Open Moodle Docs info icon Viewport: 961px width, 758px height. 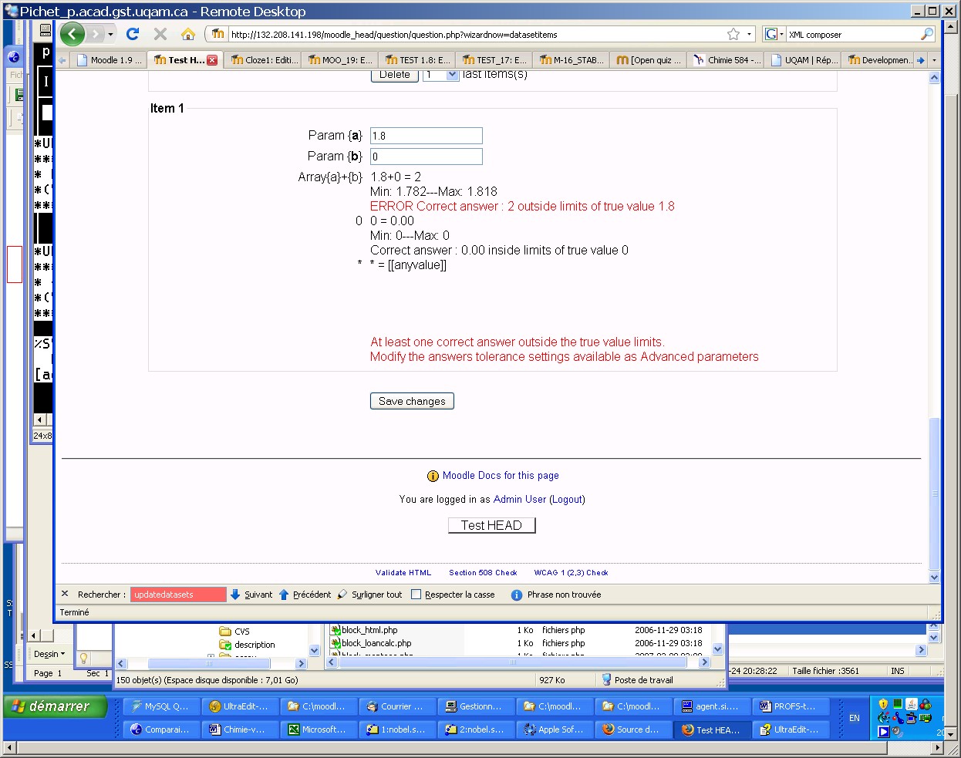coord(433,476)
